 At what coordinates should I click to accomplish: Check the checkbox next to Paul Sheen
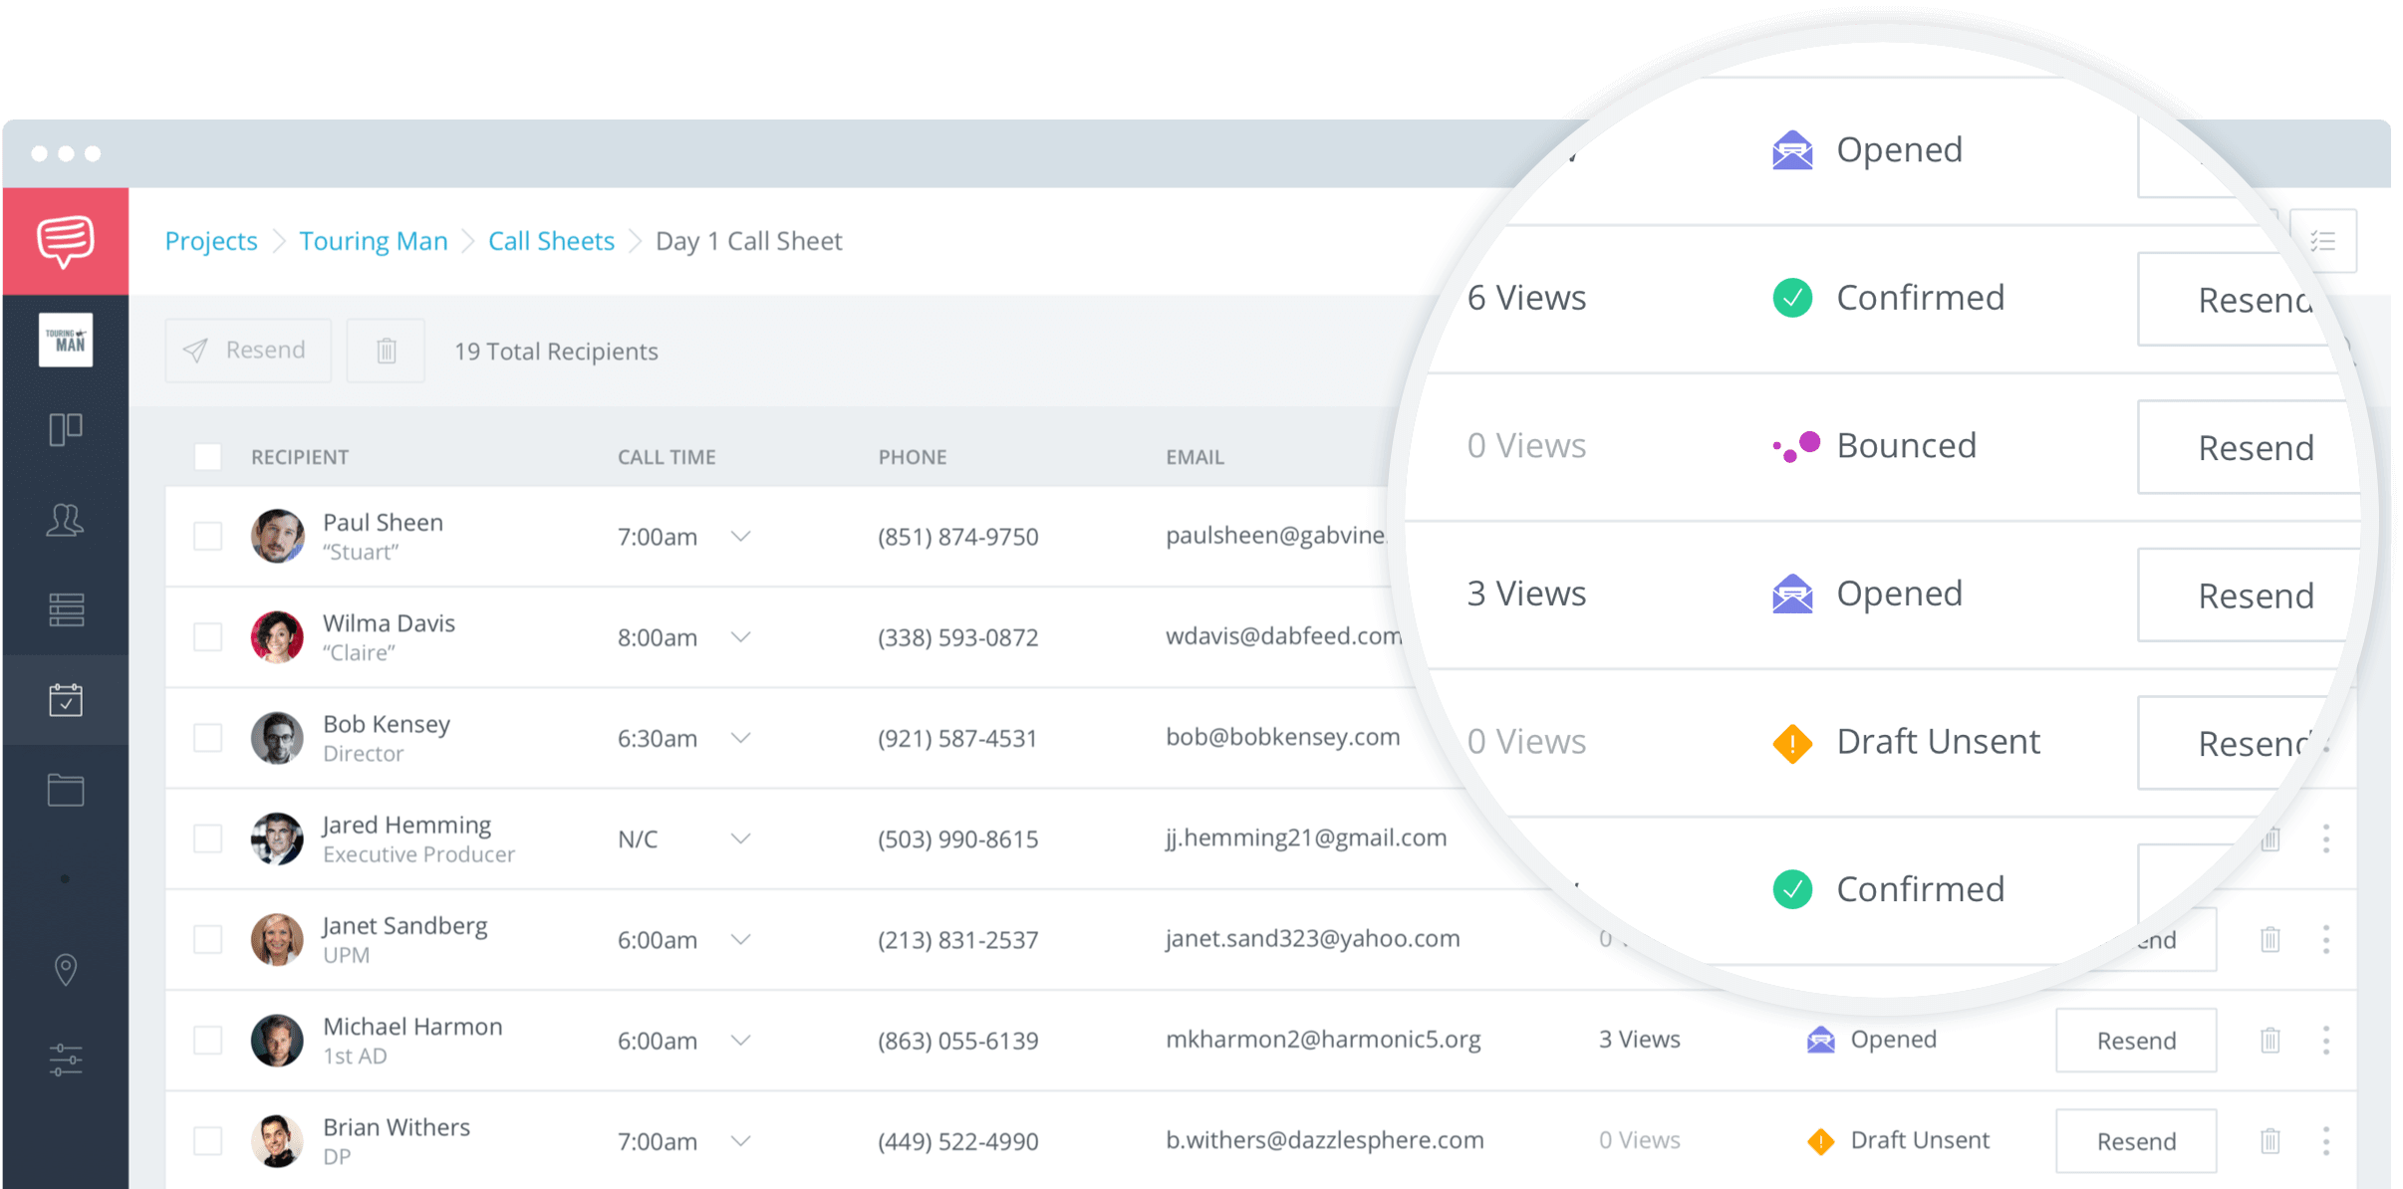207,536
